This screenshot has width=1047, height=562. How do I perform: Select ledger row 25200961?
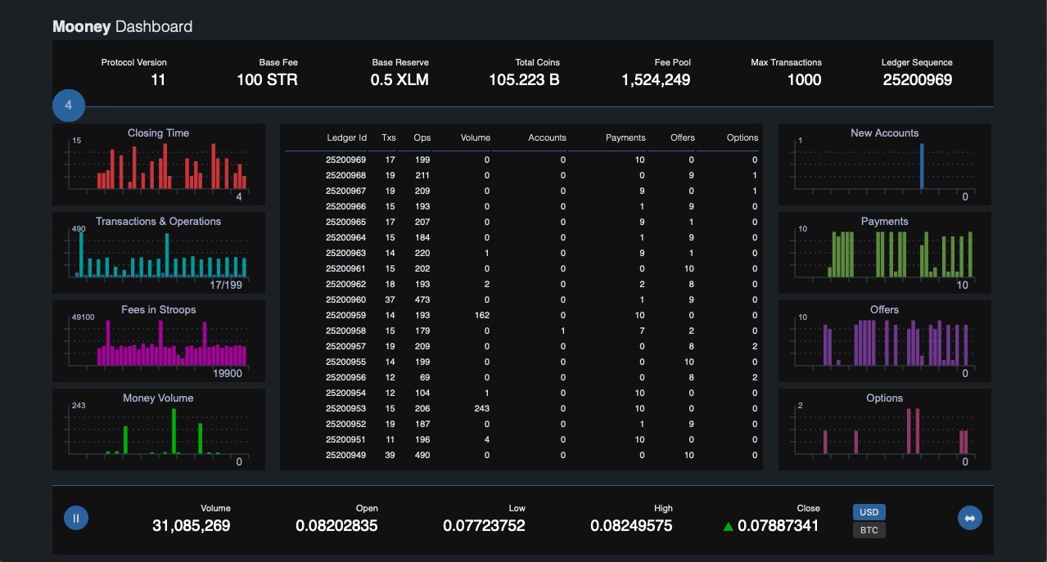[521, 268]
